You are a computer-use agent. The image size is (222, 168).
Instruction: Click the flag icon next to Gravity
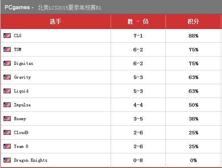coord(7,77)
